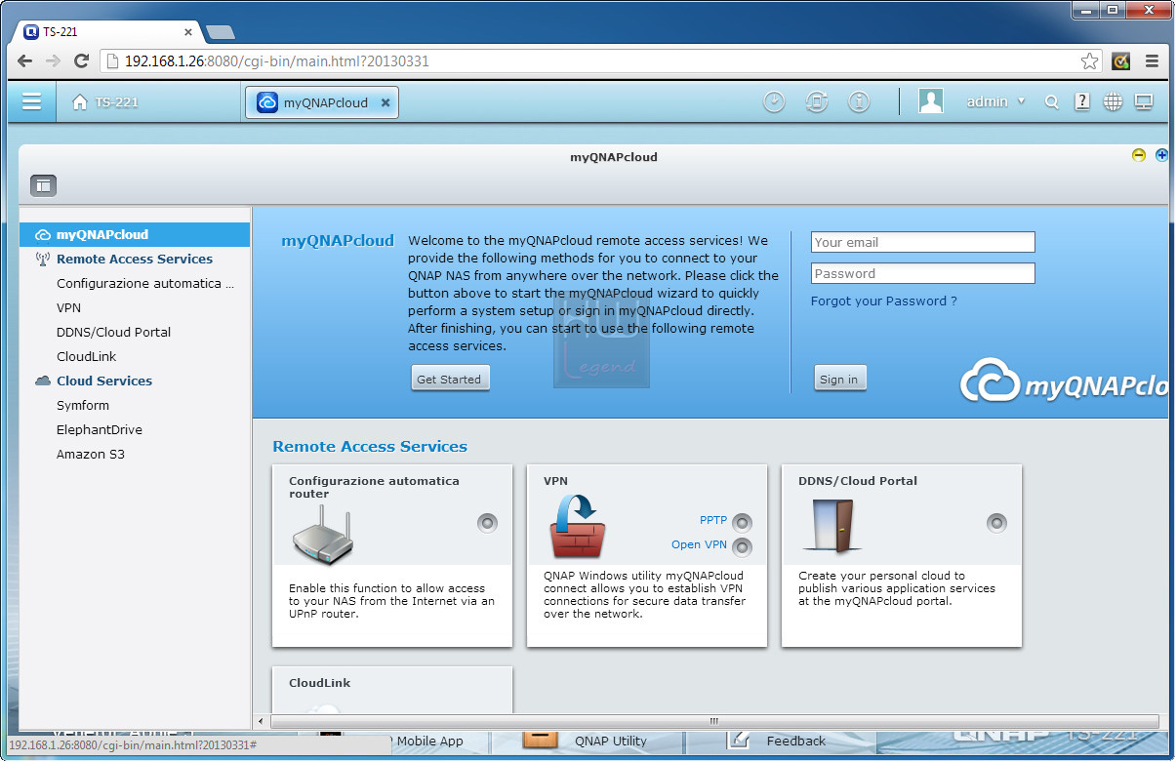Click the VPN firewall wall icon

578,528
